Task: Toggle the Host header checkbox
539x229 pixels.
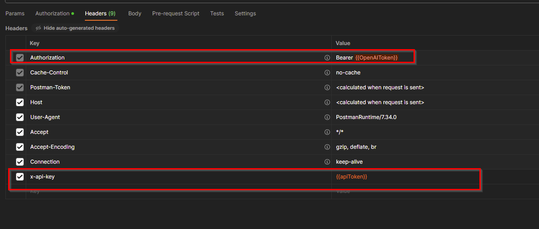Action: pos(20,102)
